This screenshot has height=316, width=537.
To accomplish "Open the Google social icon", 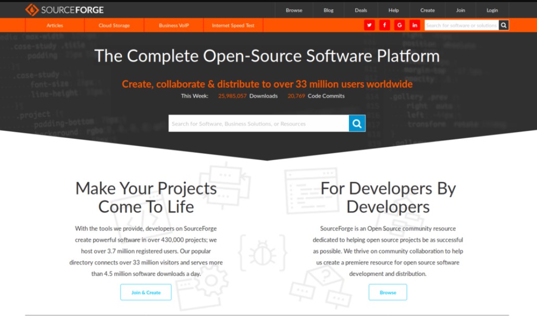I will [x=399, y=25].
